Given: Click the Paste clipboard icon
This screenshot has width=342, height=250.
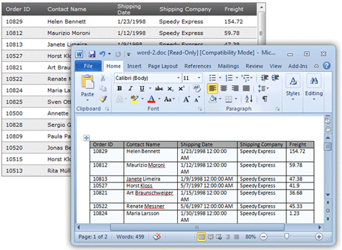Looking at the screenshot, I should point(88,82).
